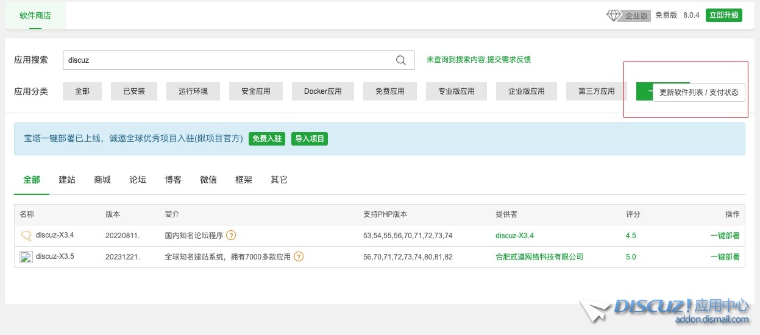
Task: Click 一键部署 for discuz-X3.4
Action: (x=725, y=236)
